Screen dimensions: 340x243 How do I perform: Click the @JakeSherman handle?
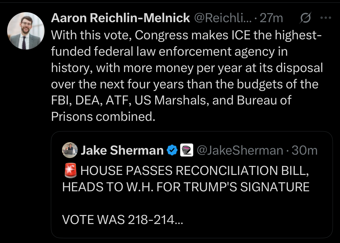point(240,150)
